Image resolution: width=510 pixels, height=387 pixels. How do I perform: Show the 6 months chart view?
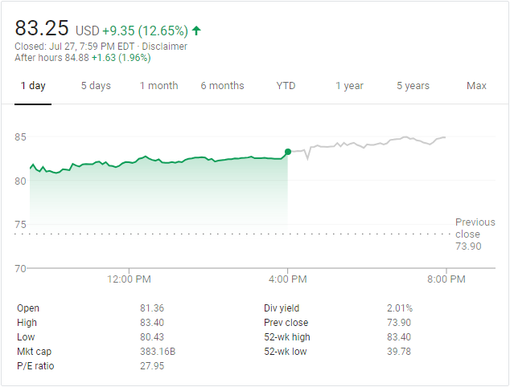click(222, 86)
